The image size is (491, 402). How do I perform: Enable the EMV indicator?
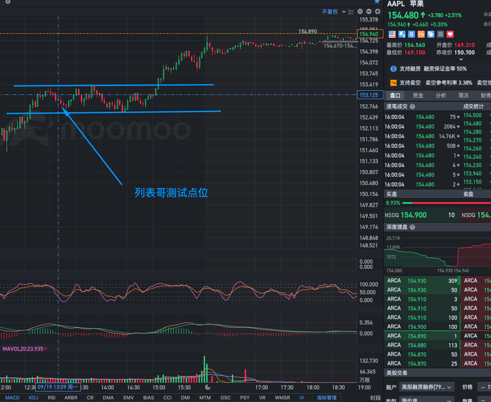tap(128, 398)
